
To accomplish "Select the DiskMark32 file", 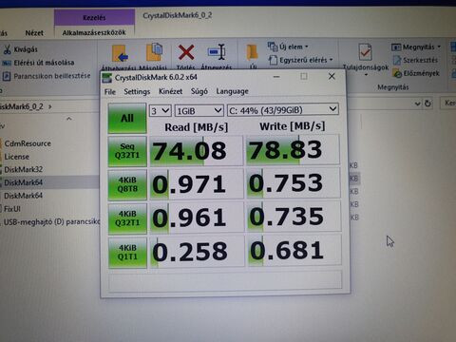I will tap(23, 169).
